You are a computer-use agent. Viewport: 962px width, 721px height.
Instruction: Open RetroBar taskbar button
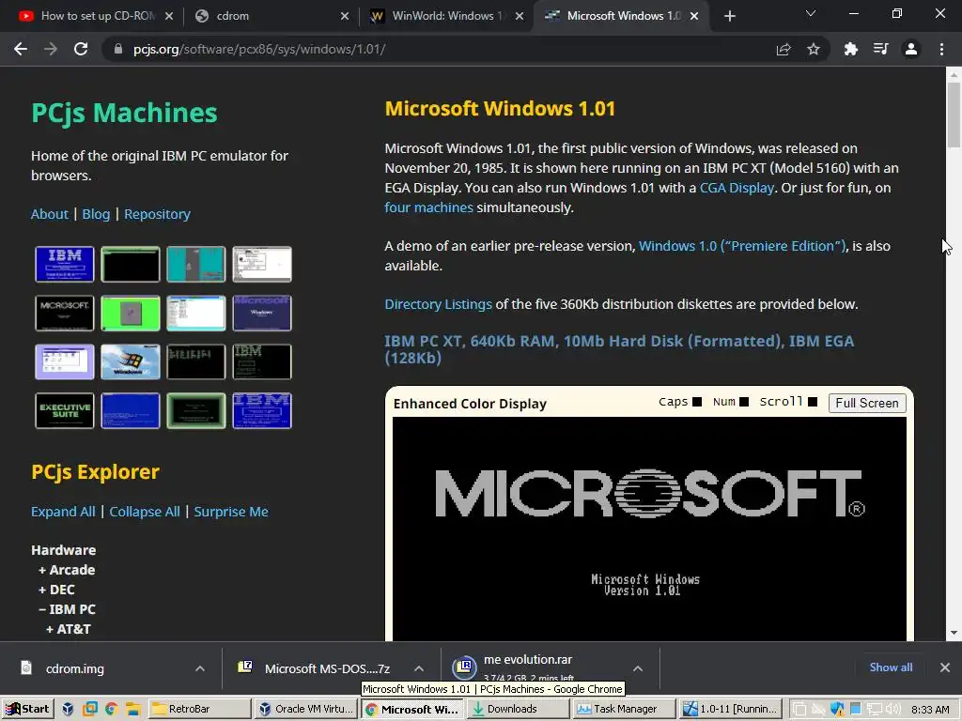pyautogui.click(x=199, y=709)
